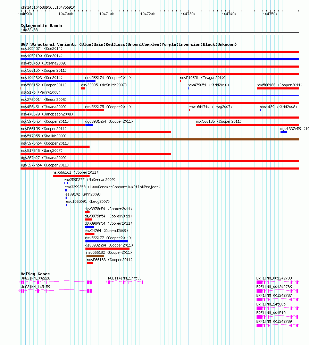
Task: Open nsv566186 (Cooper2011) variant
Action: 279,85
